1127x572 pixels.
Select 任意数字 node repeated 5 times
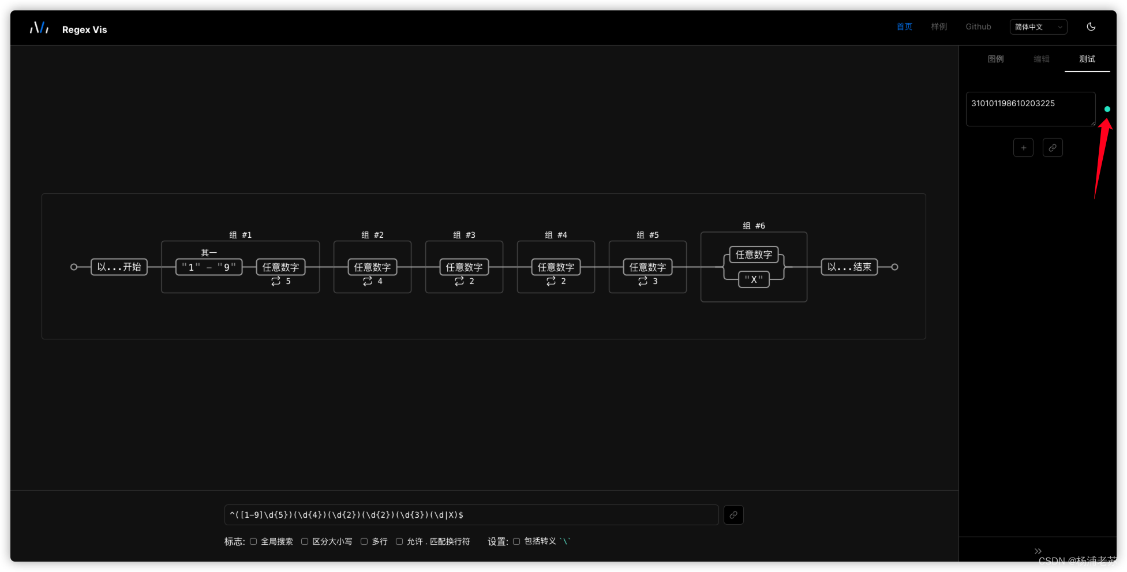point(281,267)
